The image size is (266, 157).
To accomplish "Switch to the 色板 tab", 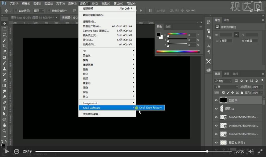I will click(168, 26).
